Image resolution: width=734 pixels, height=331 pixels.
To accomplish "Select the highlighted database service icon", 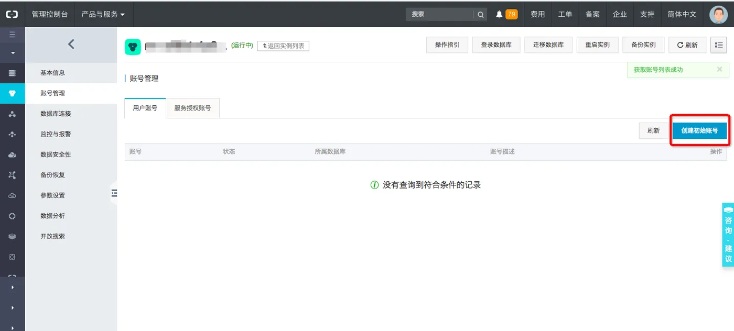I will 12,93.
